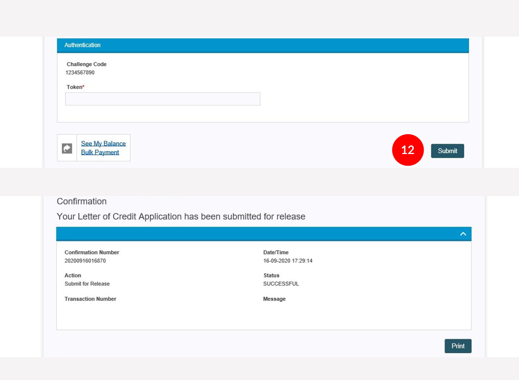Click the confirmation number 2020916016870
Screen dimensions: 519x380
tap(85, 261)
